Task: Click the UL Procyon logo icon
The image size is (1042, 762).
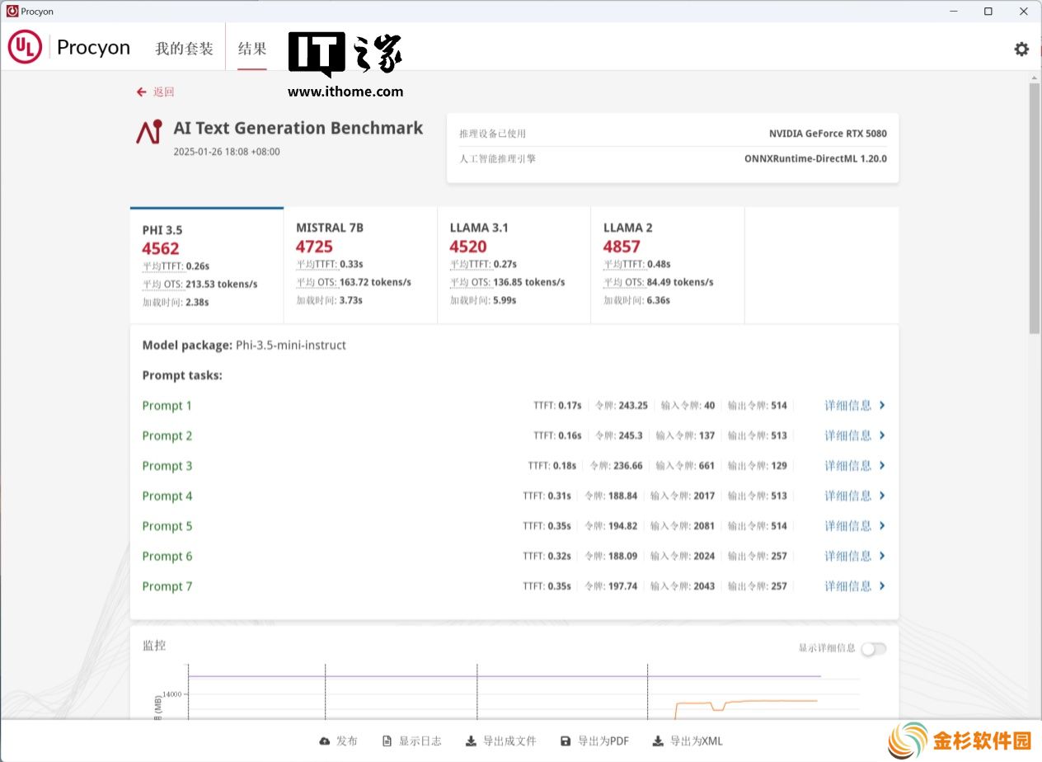Action: click(x=25, y=47)
